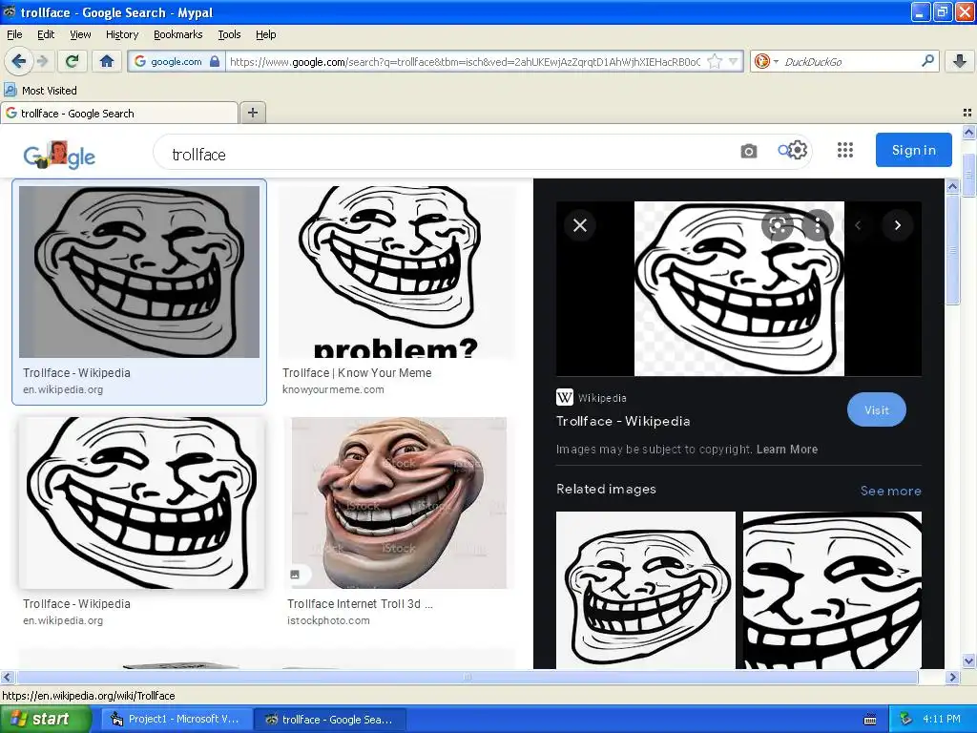Open a new tab with the plus button
Screen dimensions: 977x733
tap(252, 113)
